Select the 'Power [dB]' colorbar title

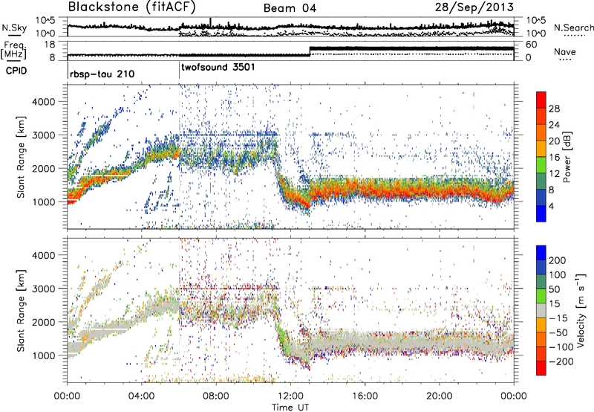click(567, 157)
